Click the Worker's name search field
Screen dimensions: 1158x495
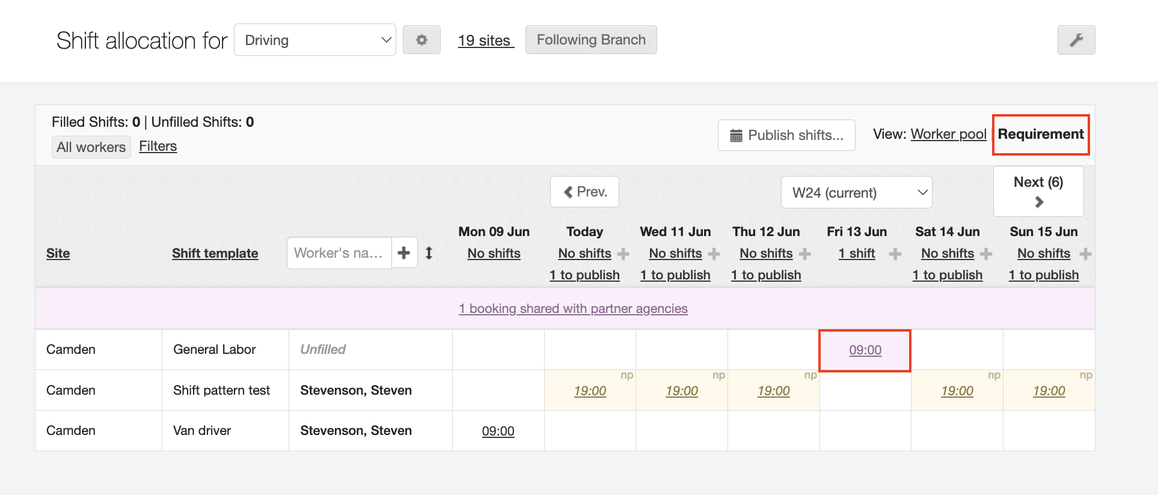339,253
